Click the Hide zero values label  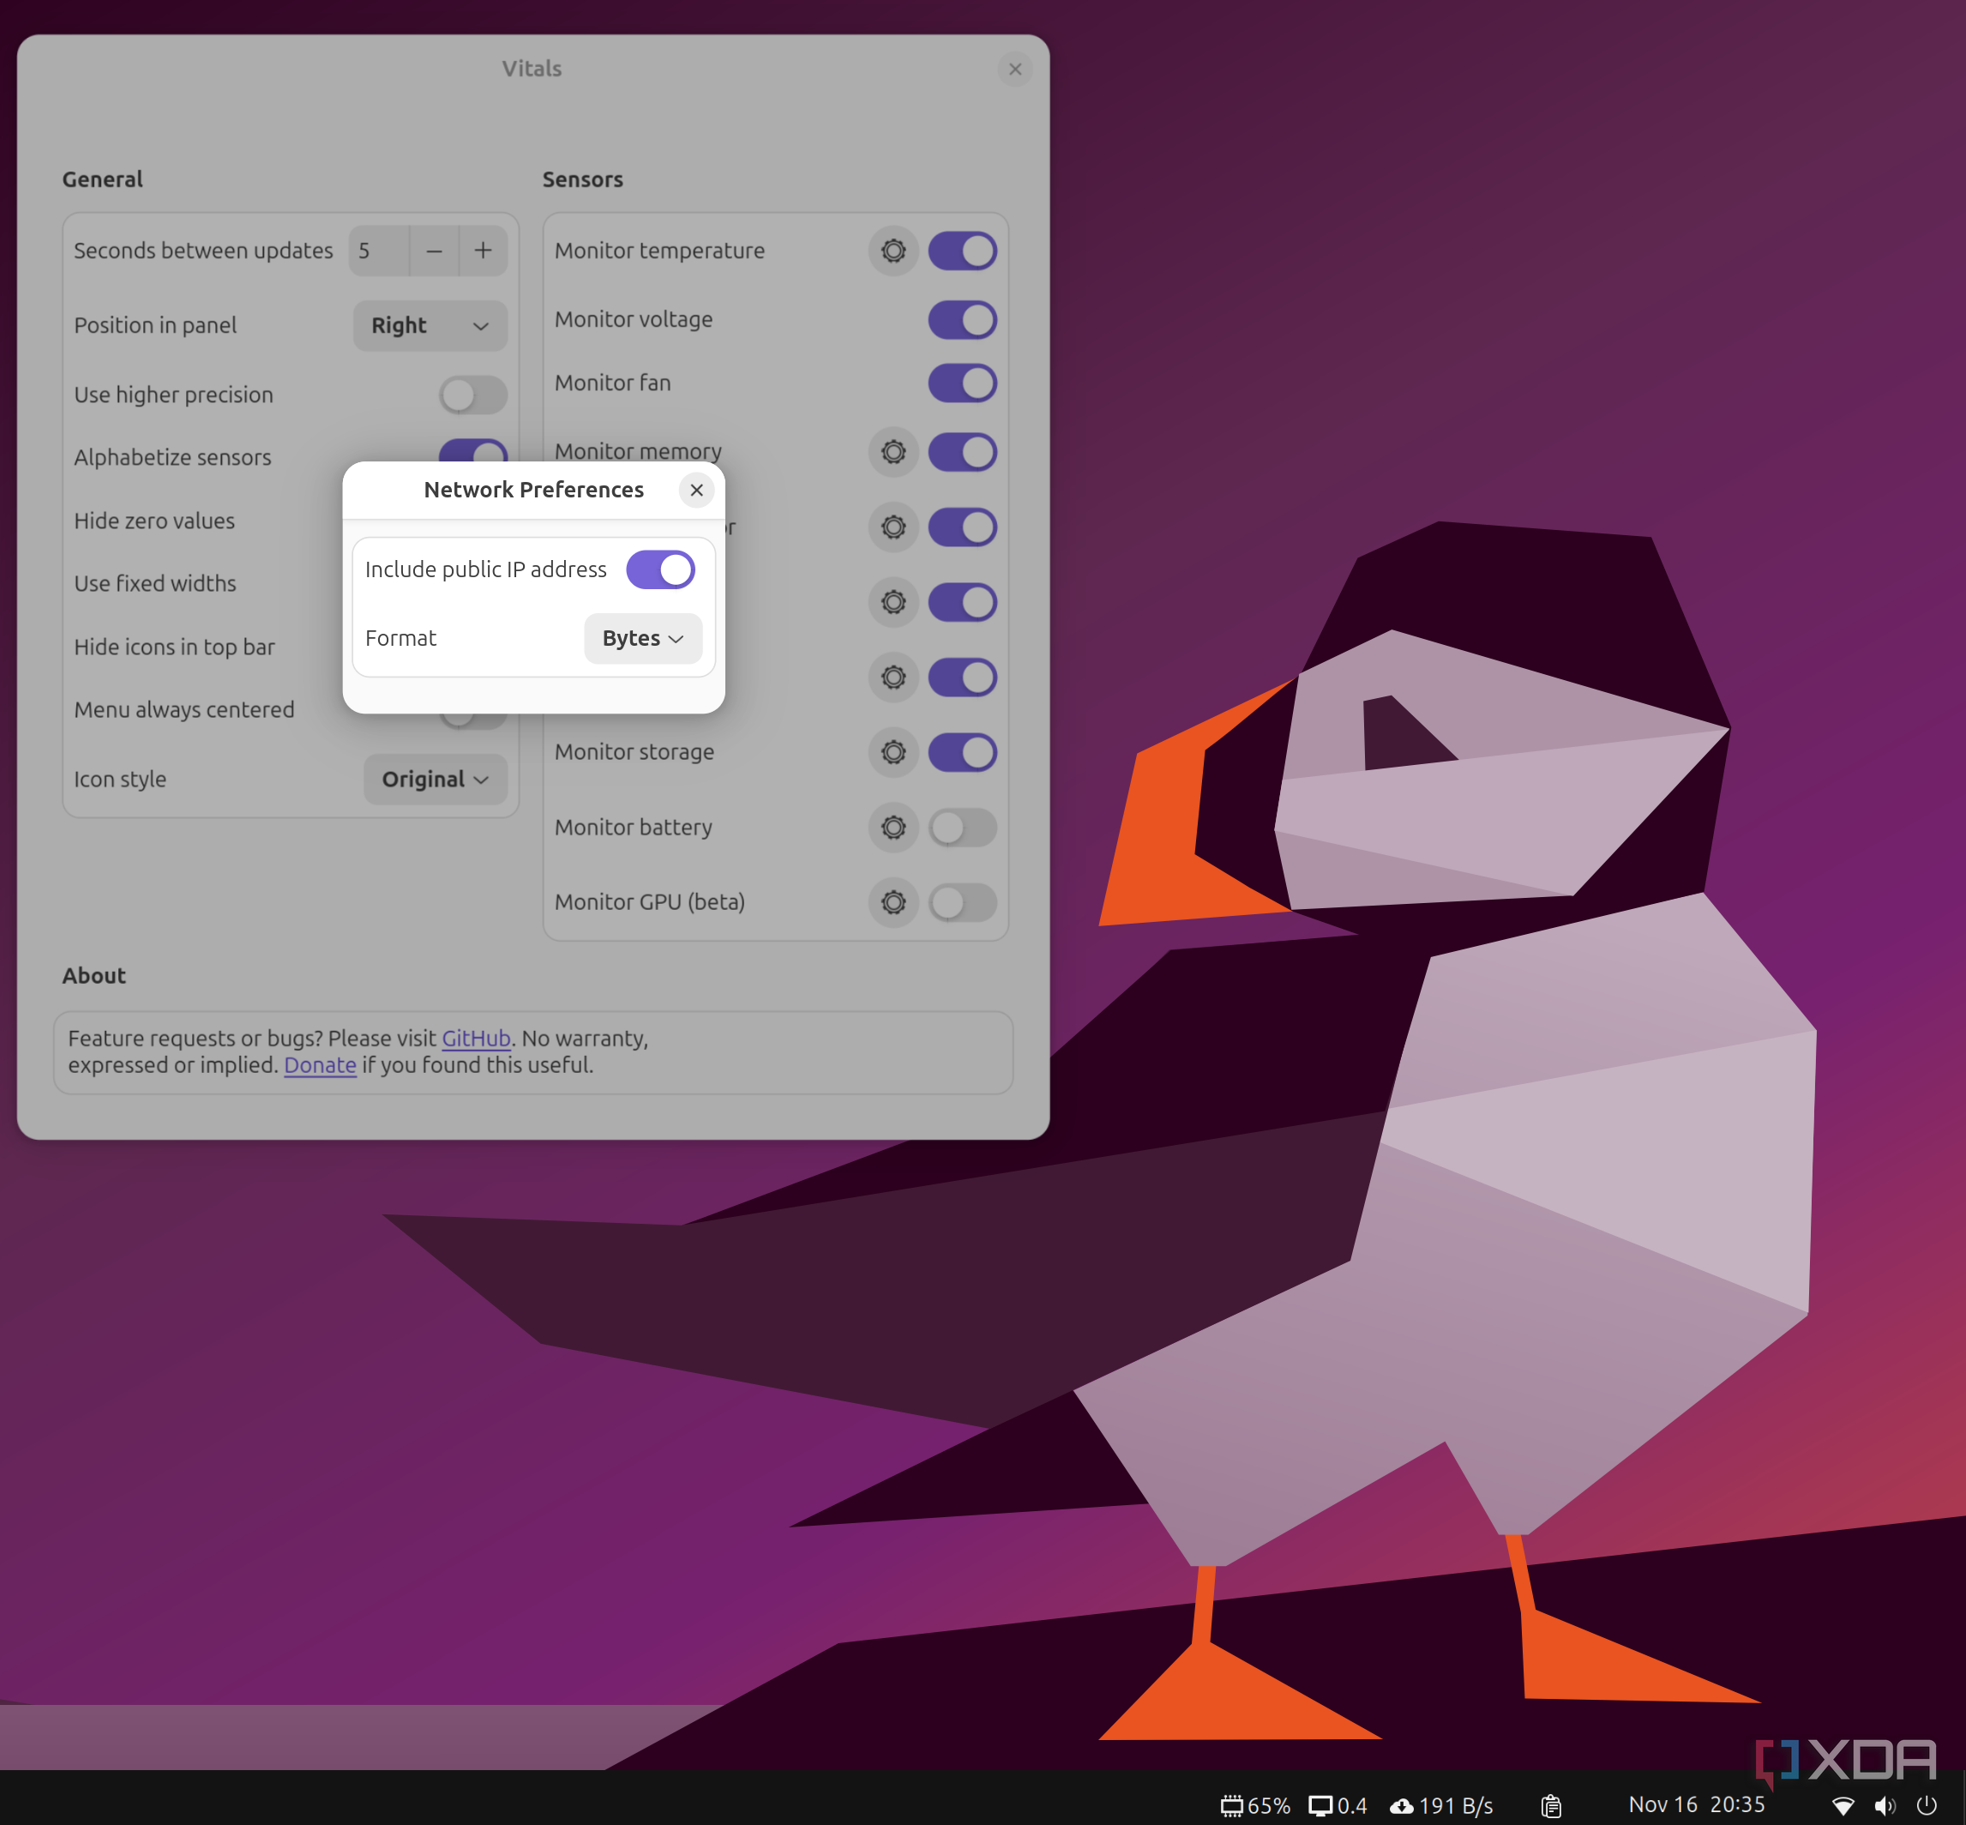[x=154, y=521]
